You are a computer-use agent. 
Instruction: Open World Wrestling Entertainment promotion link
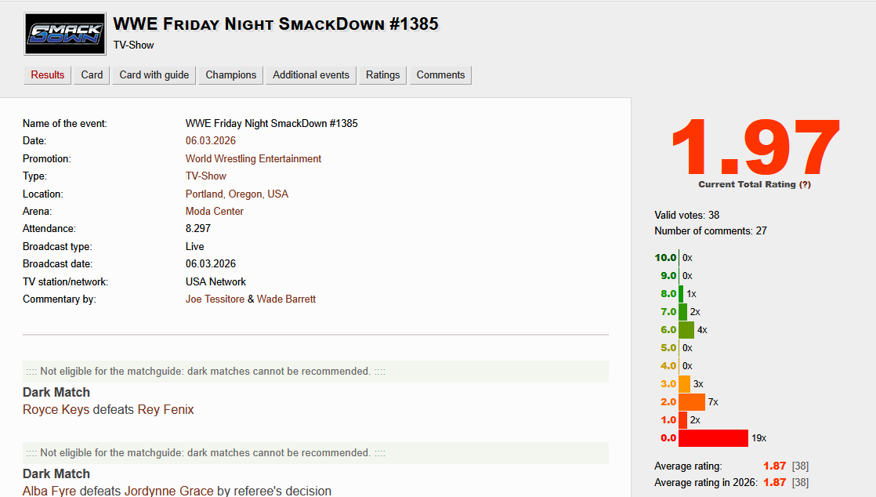point(253,159)
